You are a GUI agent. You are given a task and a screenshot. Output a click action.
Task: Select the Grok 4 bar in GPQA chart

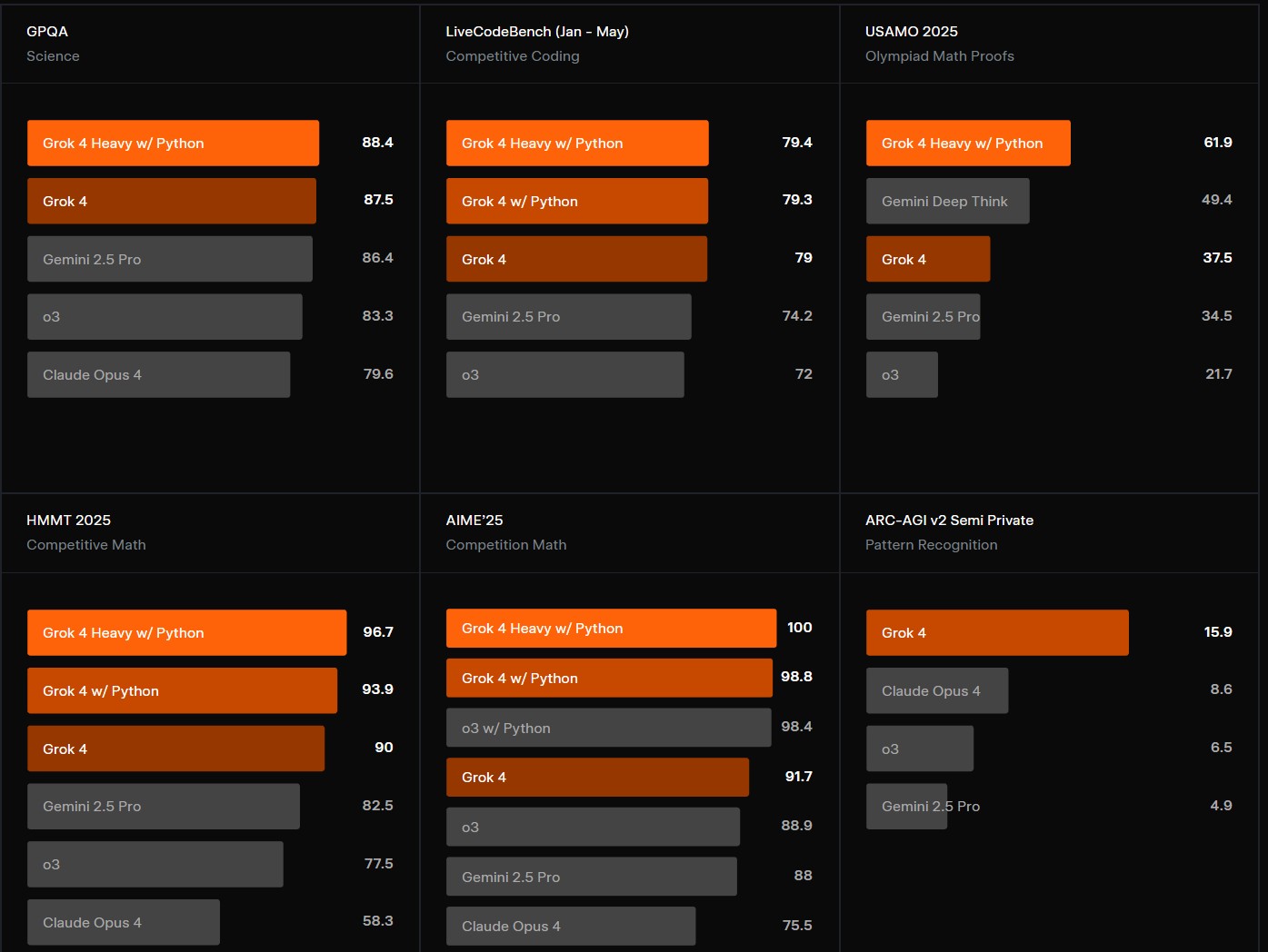172,201
